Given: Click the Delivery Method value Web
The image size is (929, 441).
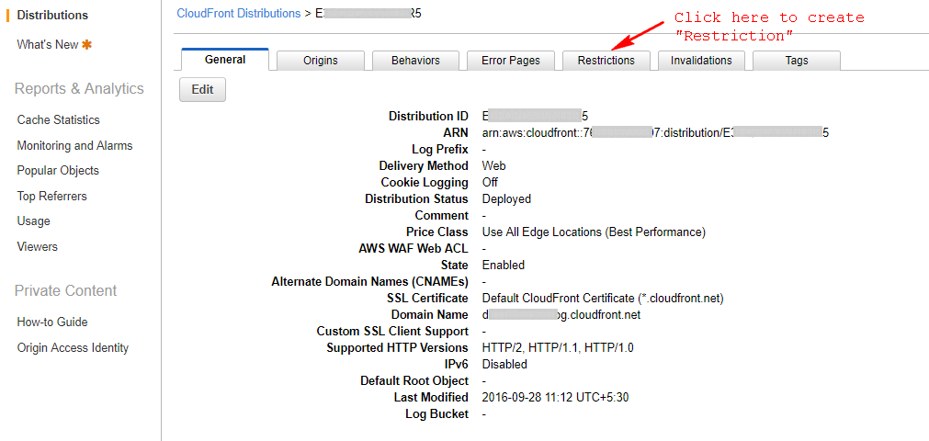Looking at the screenshot, I should coord(493,166).
